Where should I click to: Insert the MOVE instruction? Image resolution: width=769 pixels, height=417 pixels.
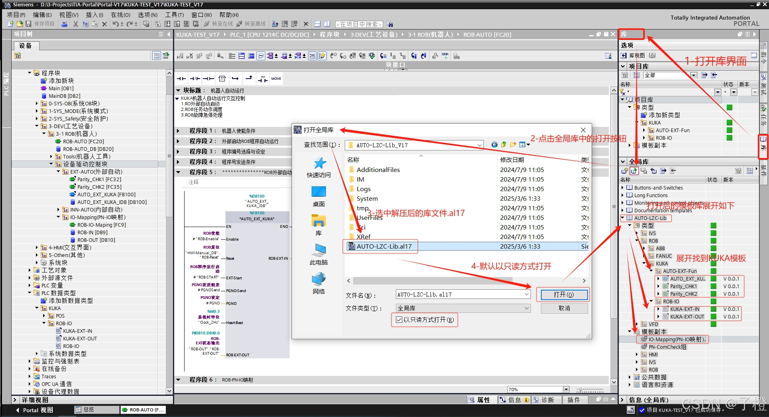(x=276, y=79)
